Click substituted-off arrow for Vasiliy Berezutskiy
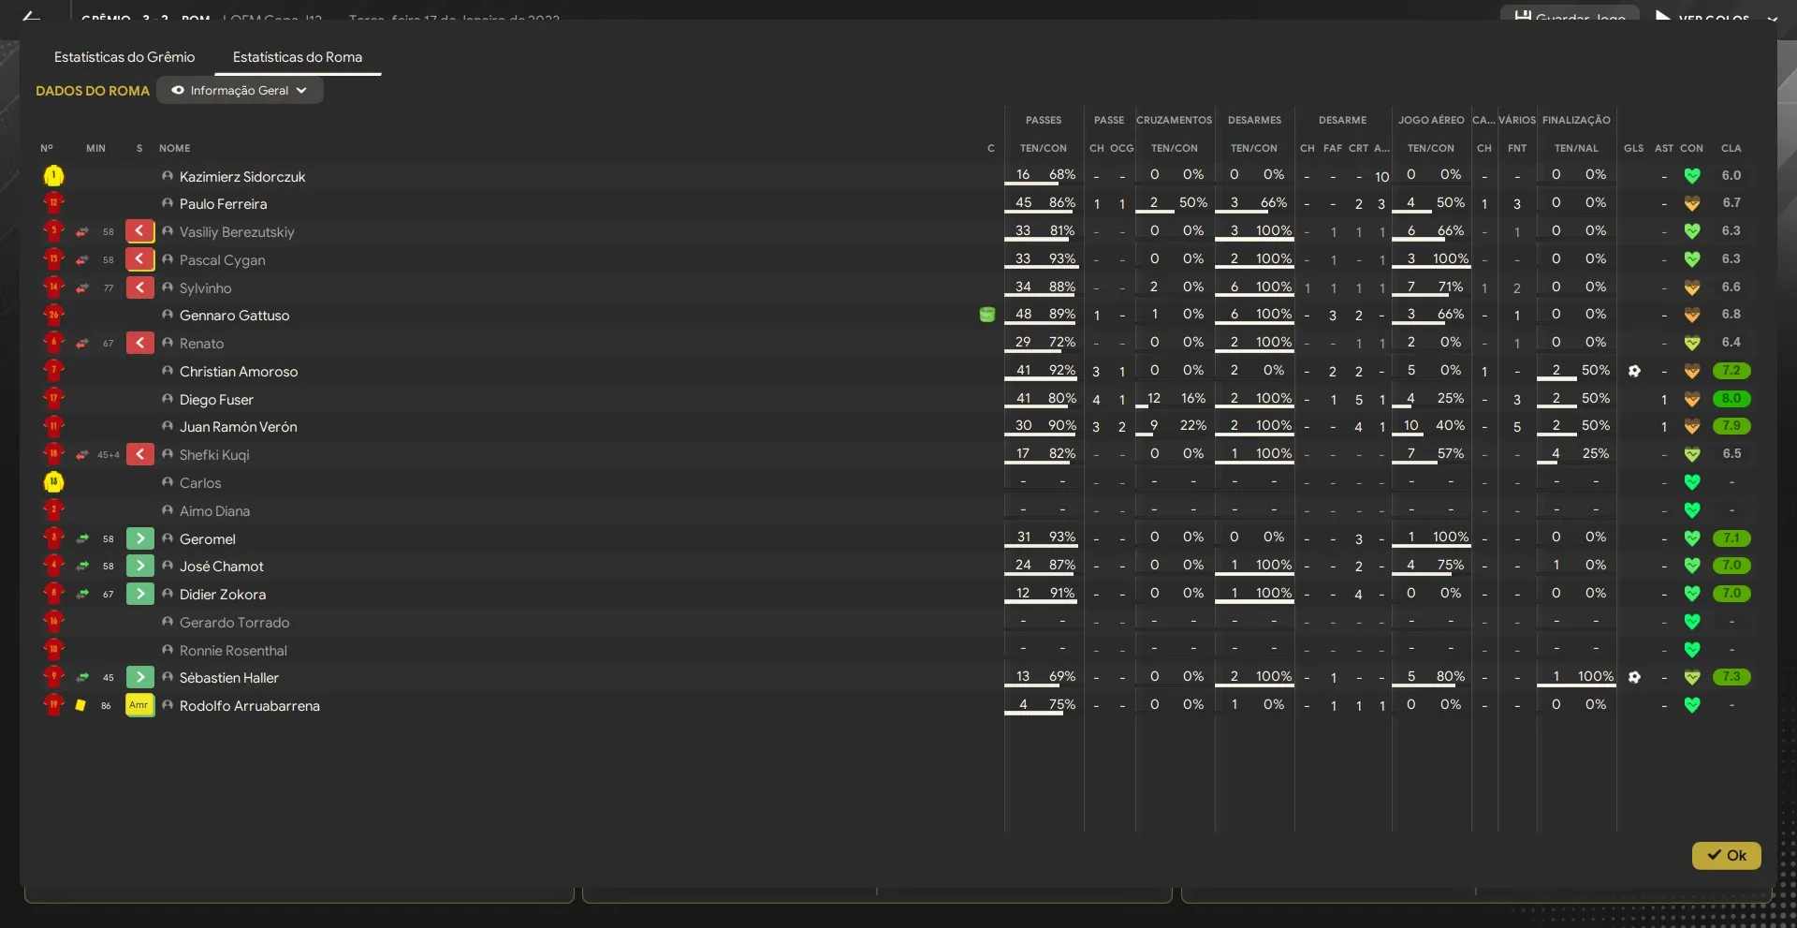 pos(139,231)
